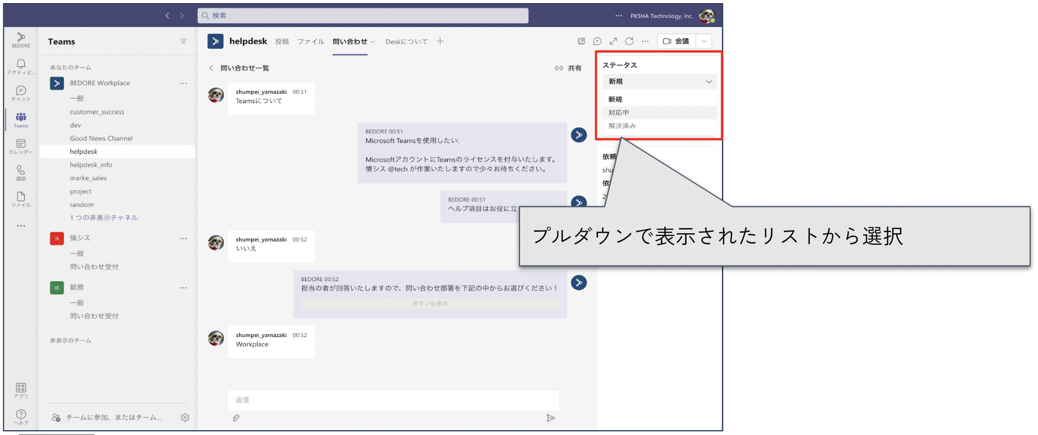This screenshot has height=435, width=1038.
Task: Click the 返信 reply input field
Action: pyautogui.click(x=393, y=400)
